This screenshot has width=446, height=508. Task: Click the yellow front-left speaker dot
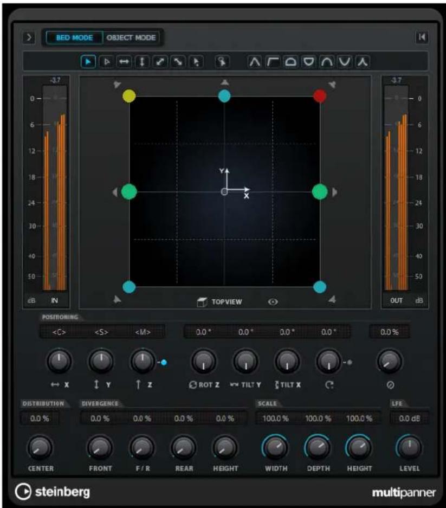point(129,96)
